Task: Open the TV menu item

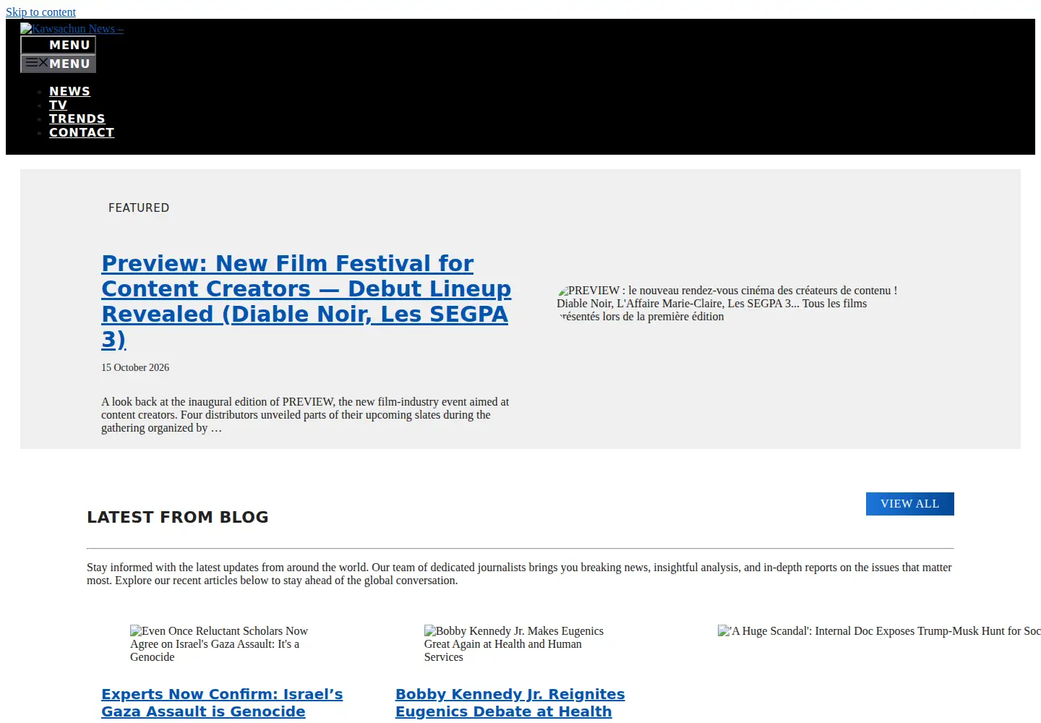Action: [x=58, y=105]
